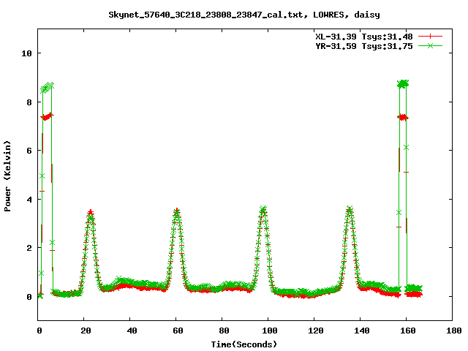Click the red line sample beside XL legend

pos(430,37)
